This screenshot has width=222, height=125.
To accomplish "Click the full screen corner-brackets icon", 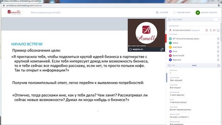I will pyautogui.click(x=174, y=12).
